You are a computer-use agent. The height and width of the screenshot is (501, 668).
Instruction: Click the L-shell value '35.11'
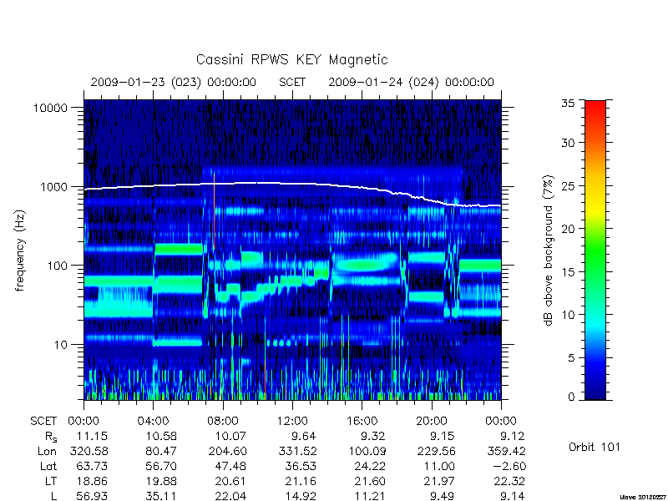coord(161,496)
